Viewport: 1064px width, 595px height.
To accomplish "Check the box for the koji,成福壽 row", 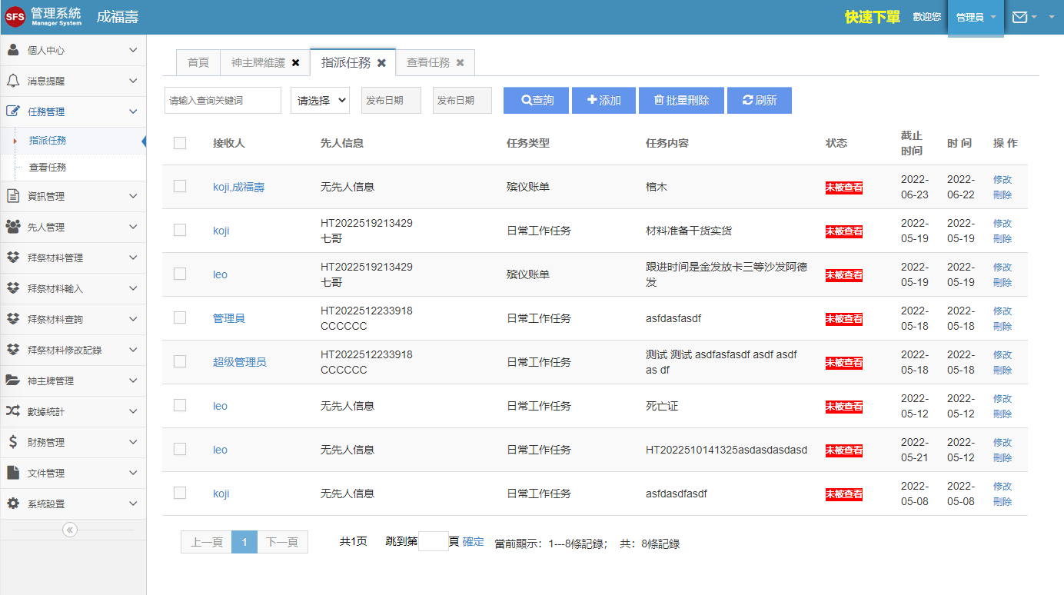I will pyautogui.click(x=180, y=186).
